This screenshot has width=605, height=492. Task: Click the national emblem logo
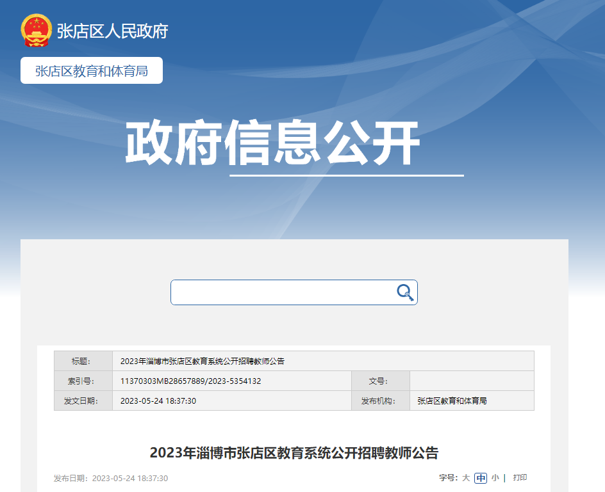(36, 31)
